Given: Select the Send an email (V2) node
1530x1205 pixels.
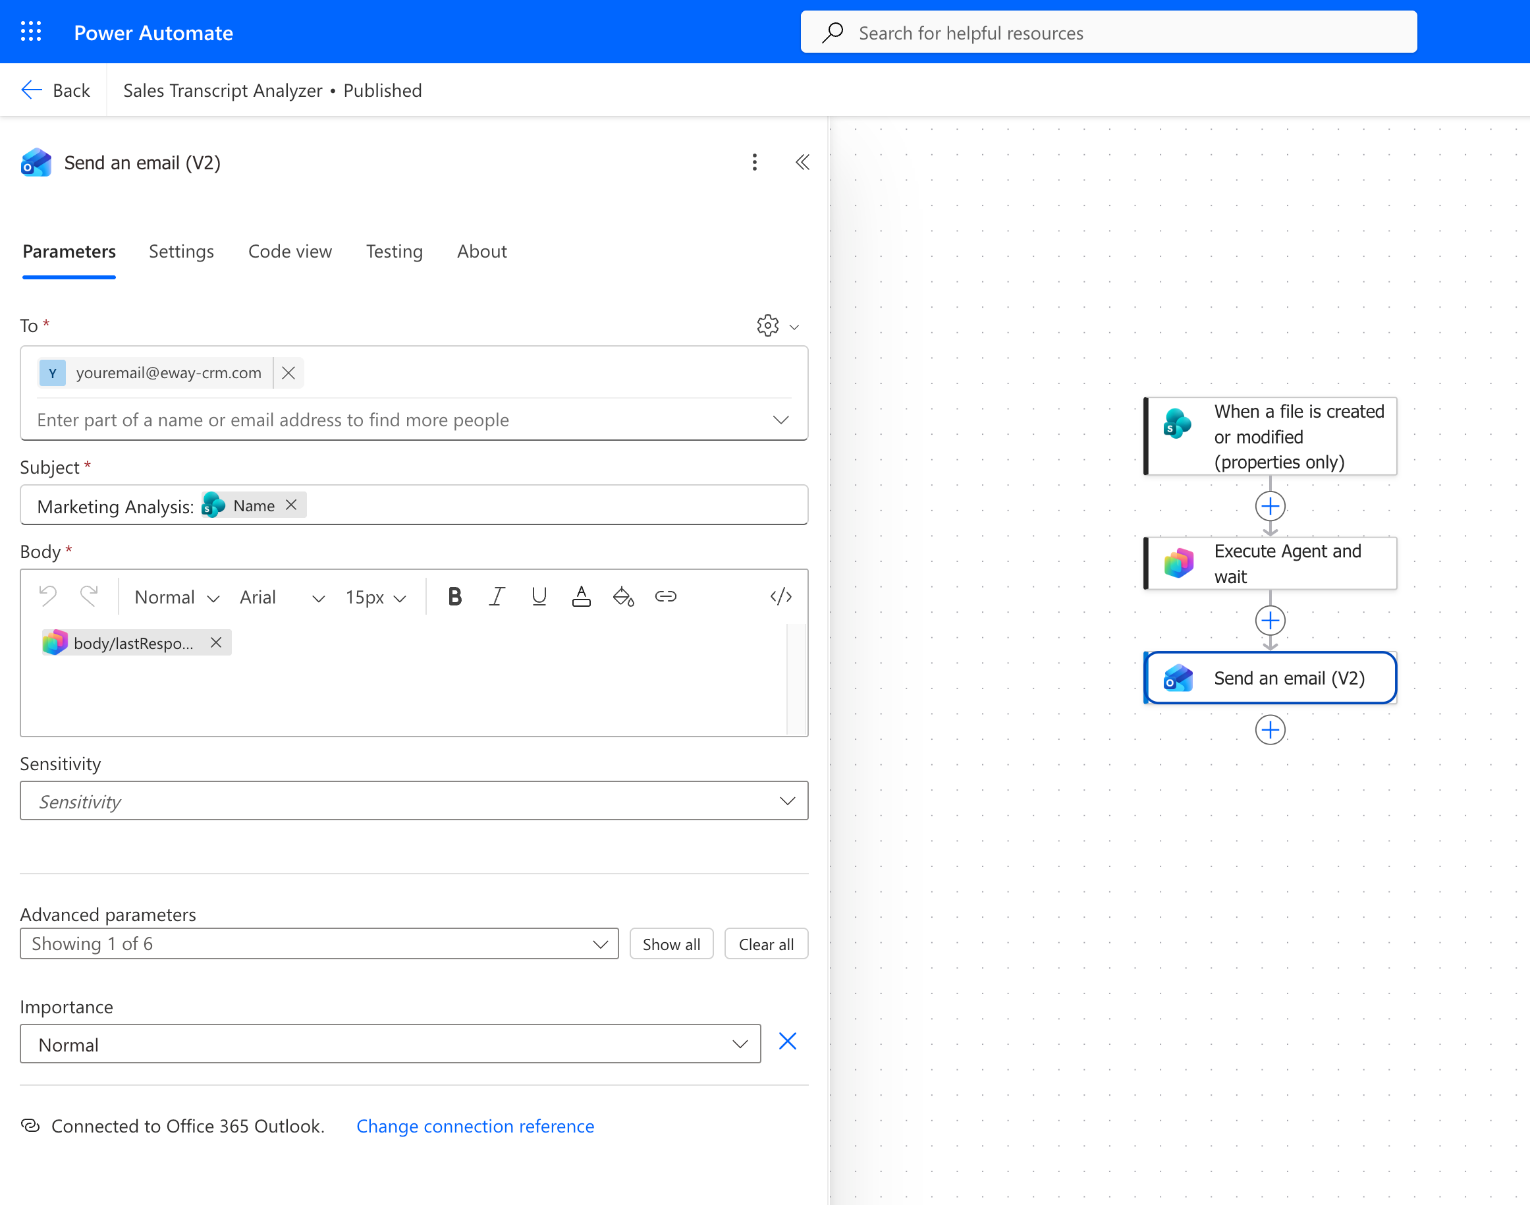Looking at the screenshot, I should (1270, 678).
